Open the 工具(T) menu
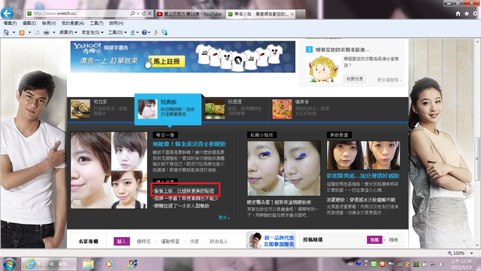This screenshot has height=271, width=481. point(96,23)
